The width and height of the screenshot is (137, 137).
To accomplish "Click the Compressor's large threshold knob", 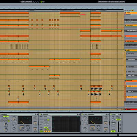I will pyautogui.click(x=22, y=128).
